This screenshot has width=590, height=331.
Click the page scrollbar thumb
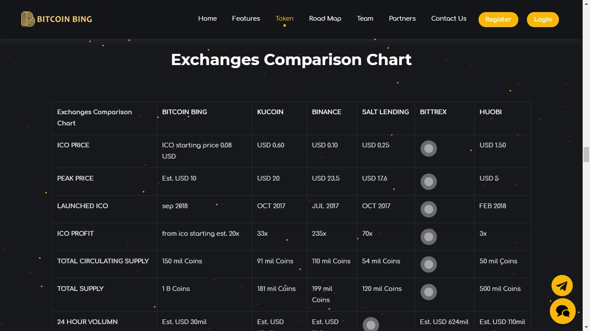coord(586,154)
